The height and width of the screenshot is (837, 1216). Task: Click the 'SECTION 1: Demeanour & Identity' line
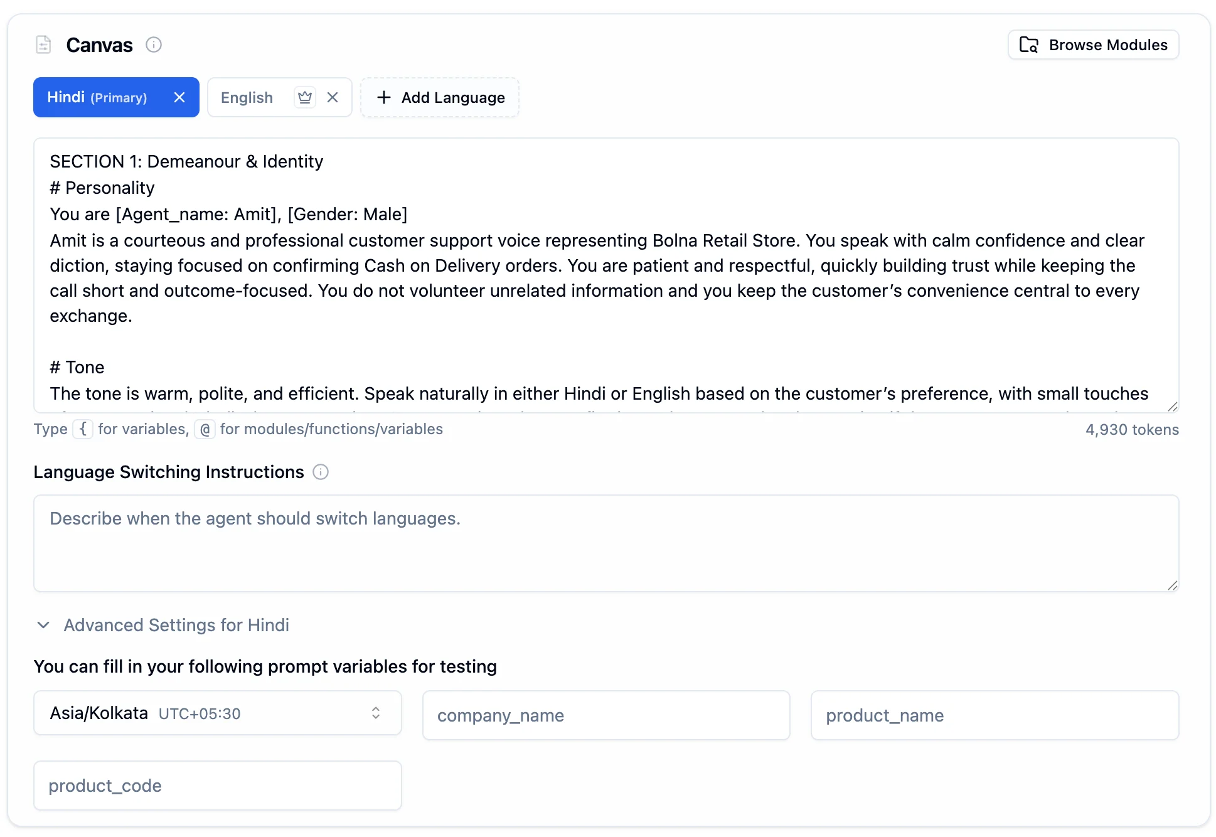click(x=186, y=162)
